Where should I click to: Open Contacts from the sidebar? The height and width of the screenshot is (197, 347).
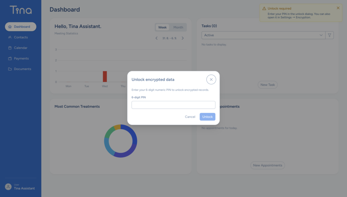point(21,37)
